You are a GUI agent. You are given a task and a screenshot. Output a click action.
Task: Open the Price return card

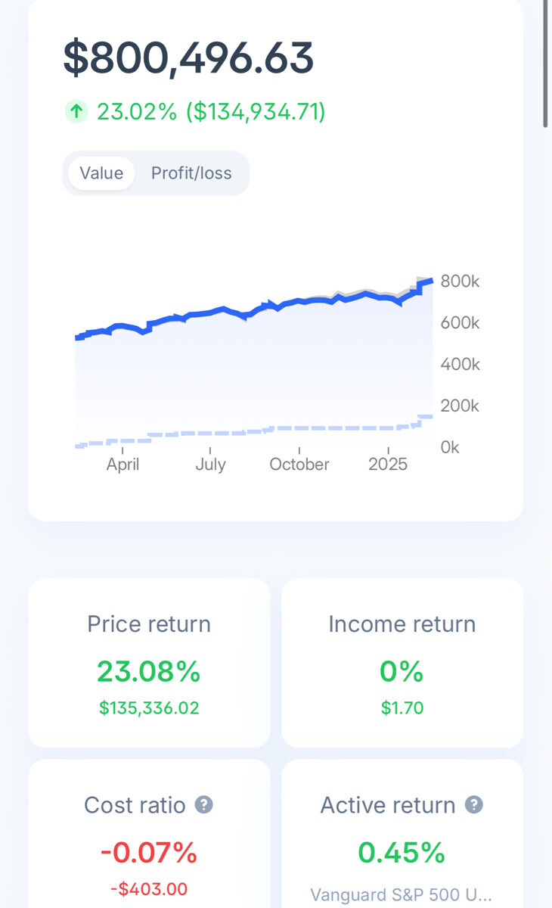(149, 662)
